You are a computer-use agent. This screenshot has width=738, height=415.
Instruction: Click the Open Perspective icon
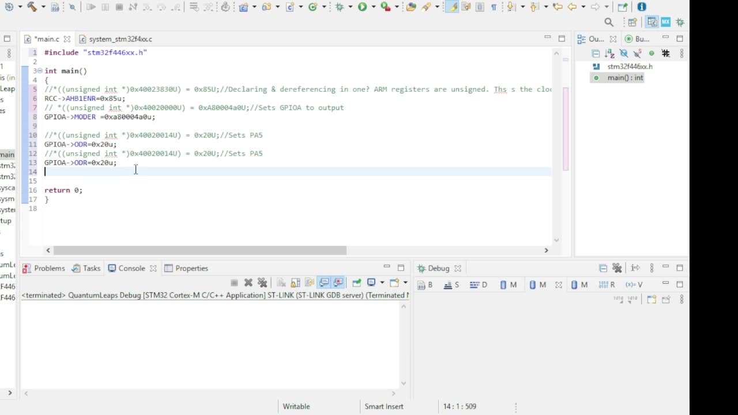(632, 22)
